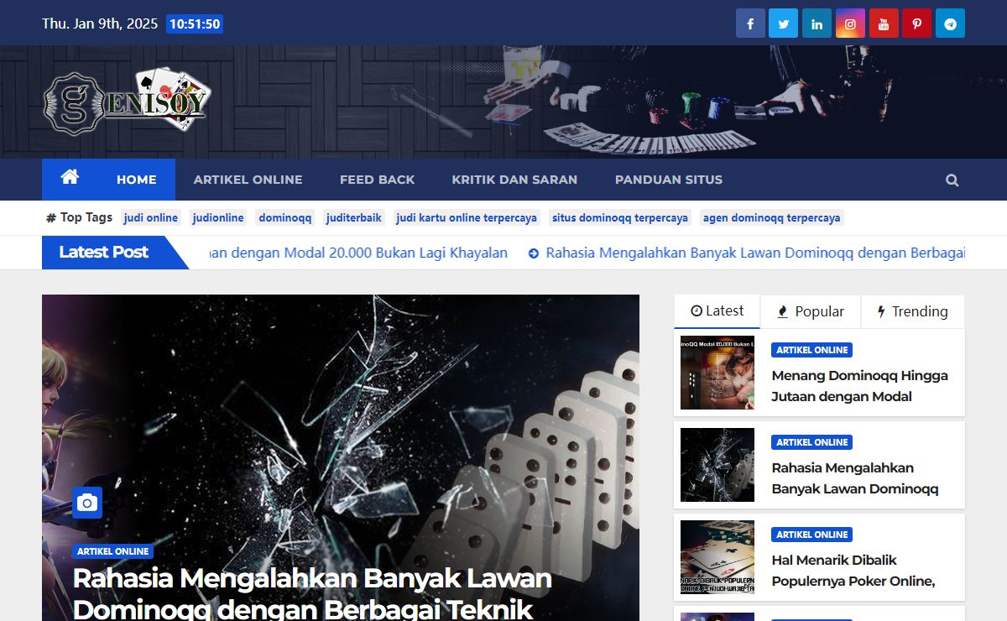Click the judi online tag
The image size is (1007, 621).
tap(151, 217)
